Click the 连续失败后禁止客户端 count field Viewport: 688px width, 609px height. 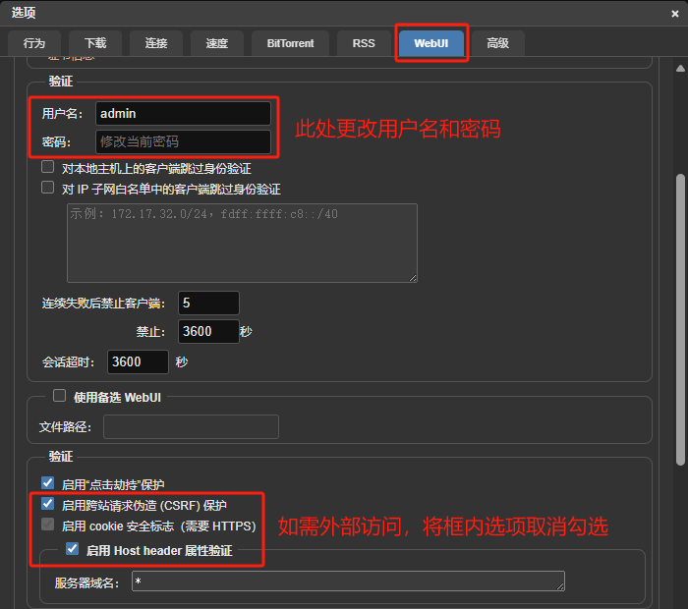tap(208, 303)
